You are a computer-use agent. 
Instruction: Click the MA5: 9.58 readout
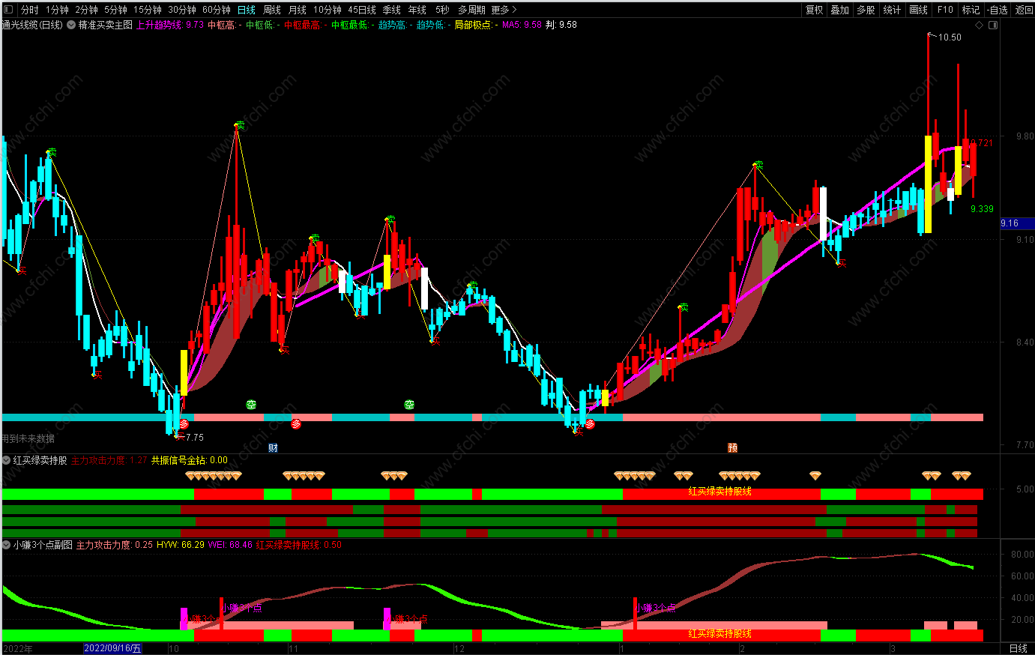(x=522, y=25)
